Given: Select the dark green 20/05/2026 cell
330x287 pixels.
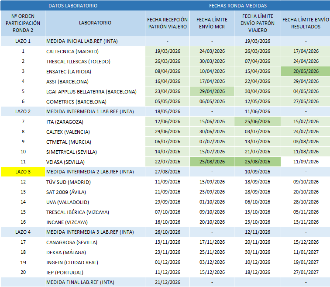Looking at the screenshot, I should tap(306, 71).
